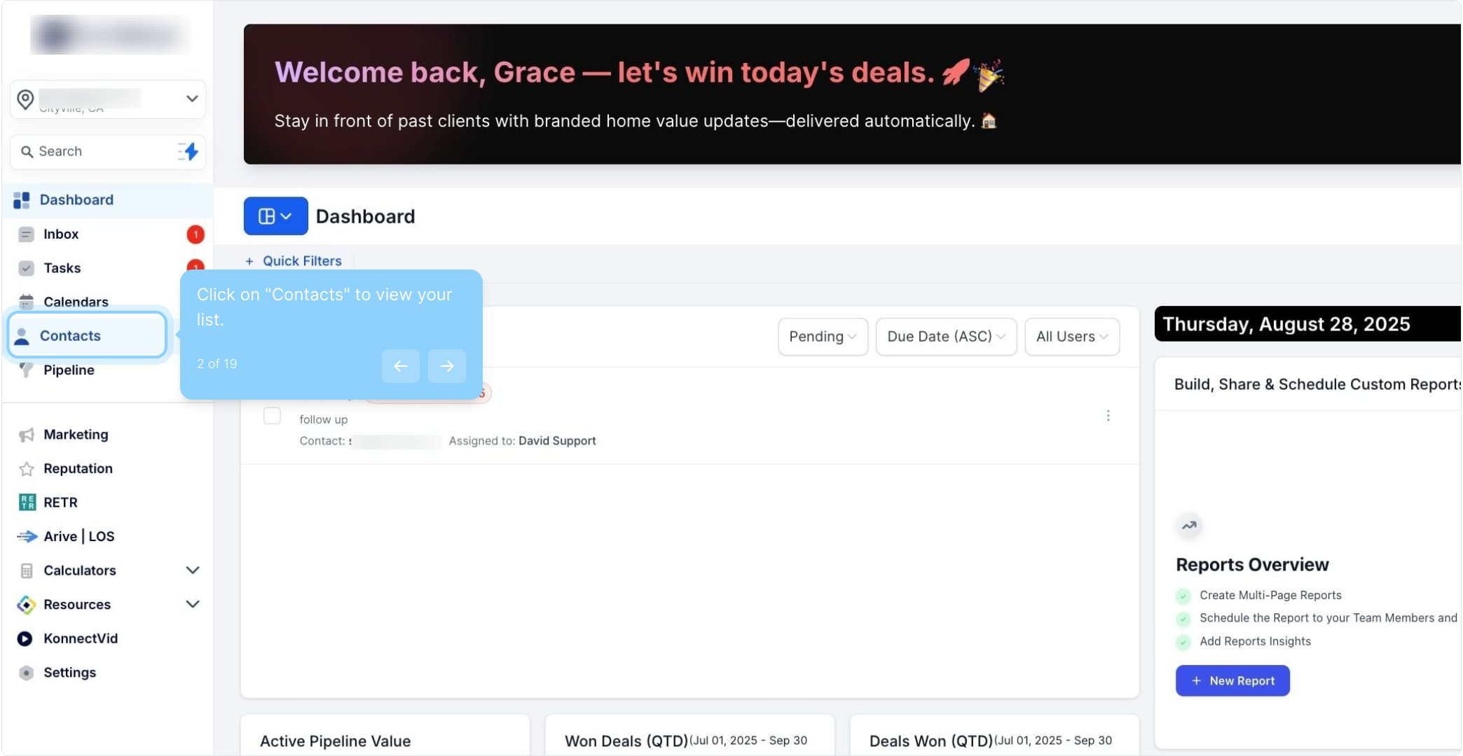Open Inbox from sidebar menu

(61, 234)
